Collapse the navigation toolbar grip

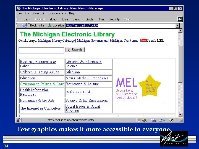(x=17, y=19)
